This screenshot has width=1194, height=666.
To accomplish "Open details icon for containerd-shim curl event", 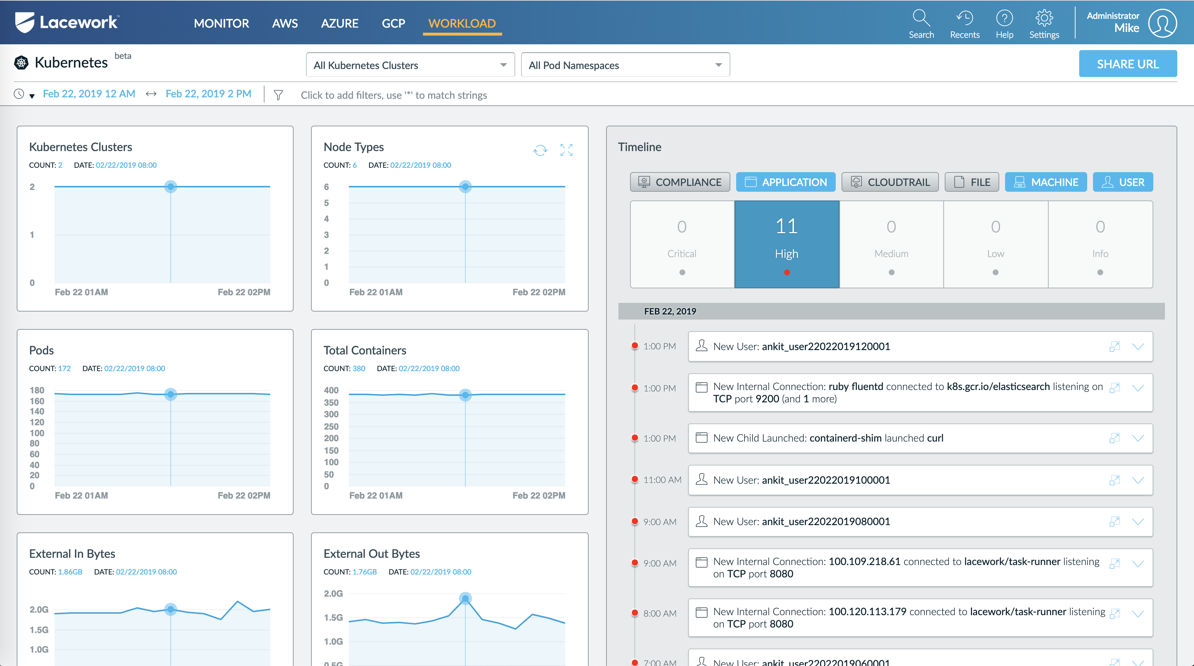I will pos(1114,438).
